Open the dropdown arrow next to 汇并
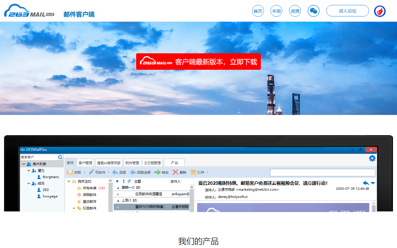Screen dimensions: 397x248 point(207,172)
